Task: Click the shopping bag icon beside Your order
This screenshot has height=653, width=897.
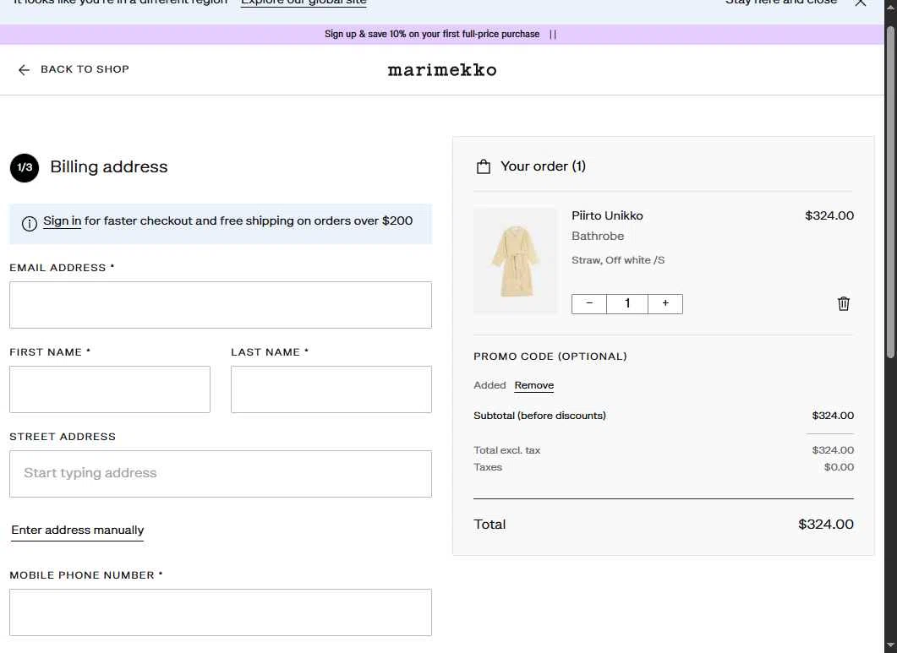Action: pyautogui.click(x=484, y=166)
